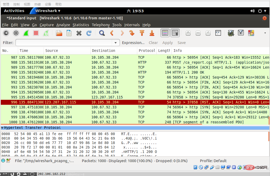Sort by the Destination column header

tap(114, 51)
